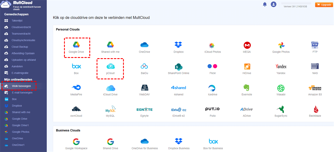The width and height of the screenshot is (334, 152).
Task: Choose the Shared with me cloud
Action: [x=110, y=45]
